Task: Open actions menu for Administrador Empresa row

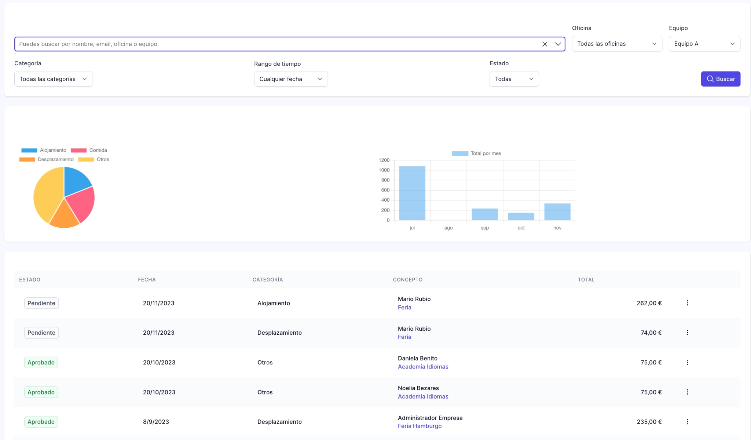Action: click(x=688, y=422)
